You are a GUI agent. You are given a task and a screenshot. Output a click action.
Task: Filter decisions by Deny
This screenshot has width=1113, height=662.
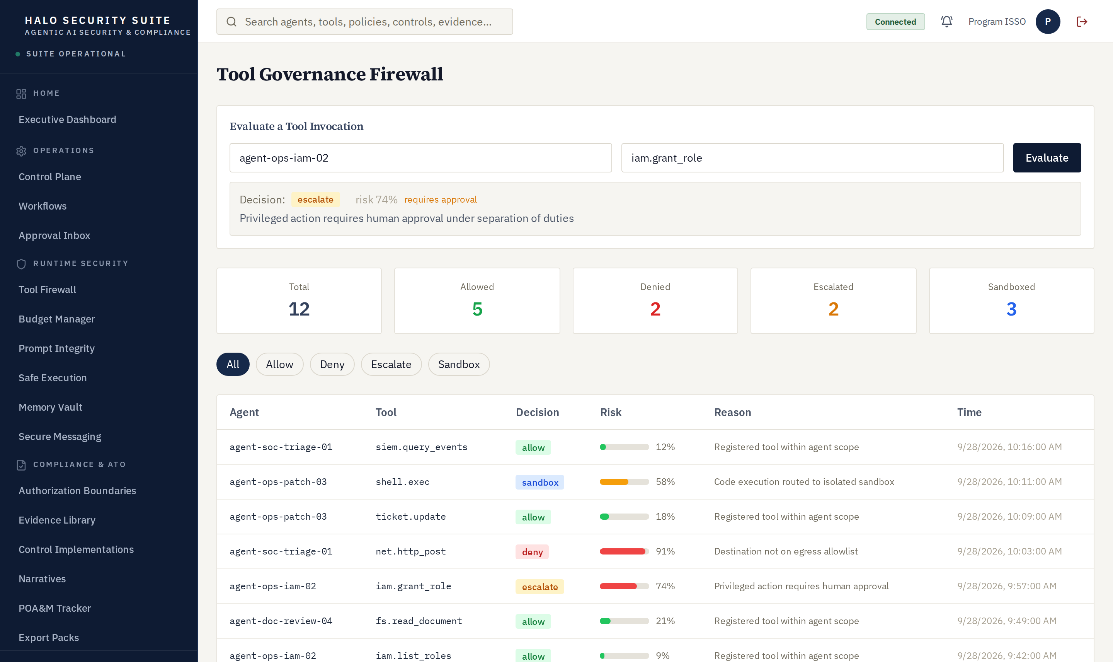[x=332, y=365]
